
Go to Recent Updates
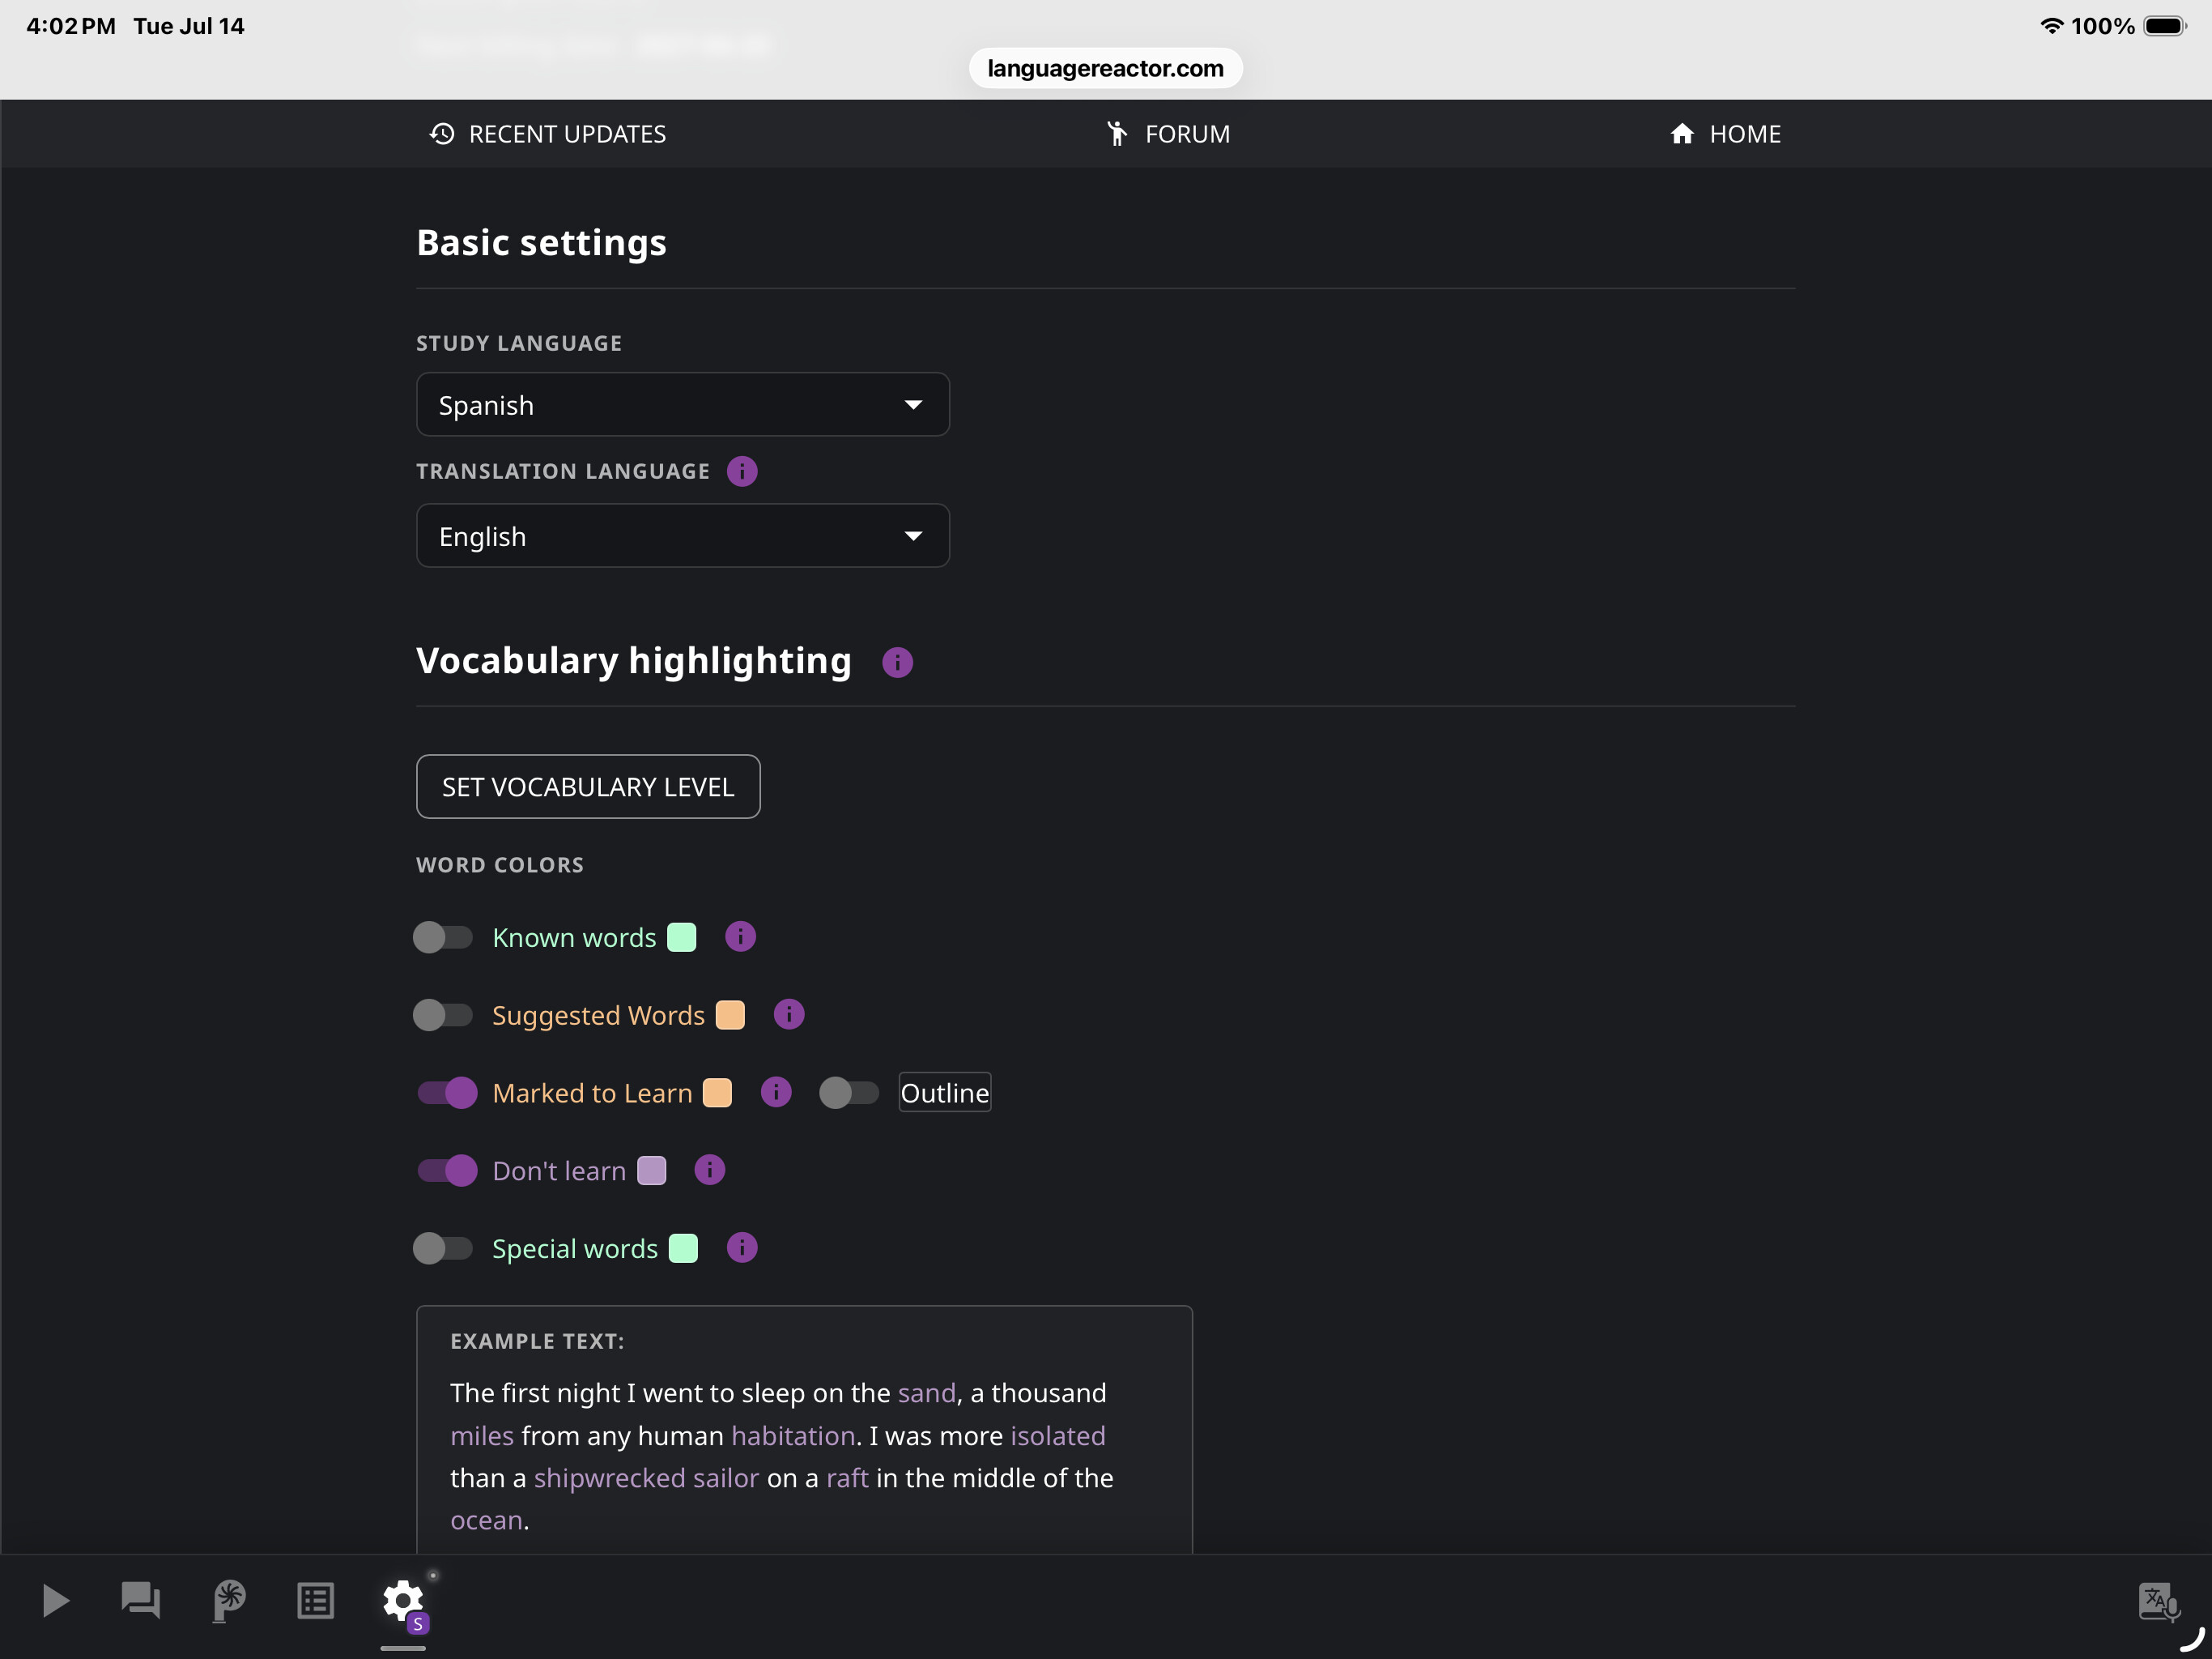pyautogui.click(x=547, y=134)
